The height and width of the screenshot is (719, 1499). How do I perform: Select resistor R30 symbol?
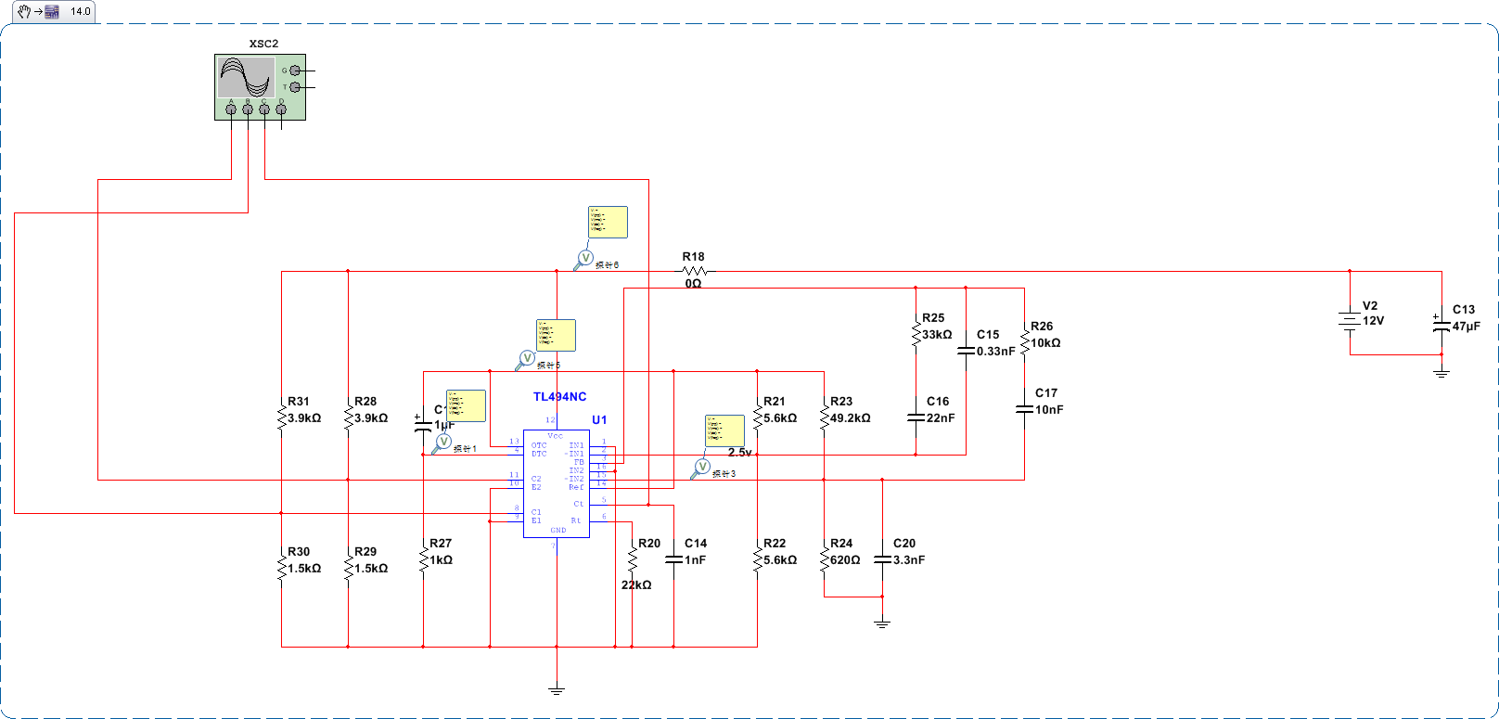(281, 568)
